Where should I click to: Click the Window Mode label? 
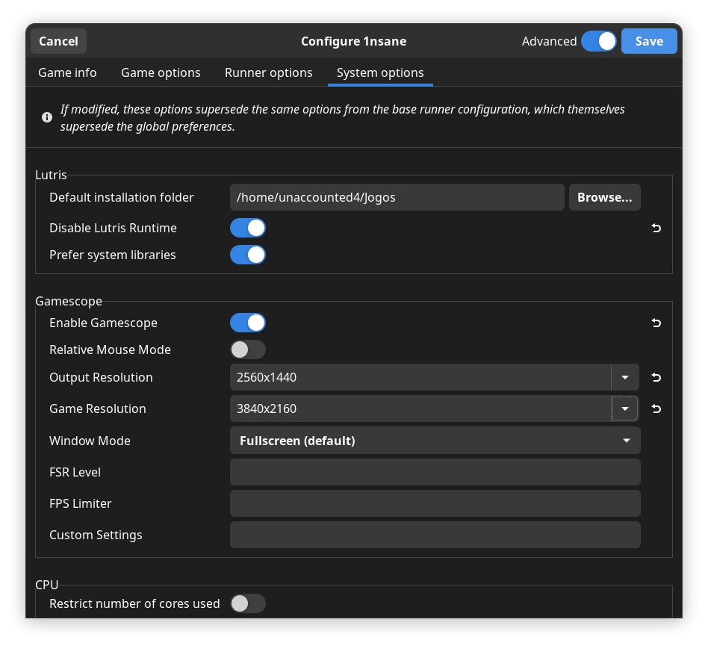tap(90, 441)
